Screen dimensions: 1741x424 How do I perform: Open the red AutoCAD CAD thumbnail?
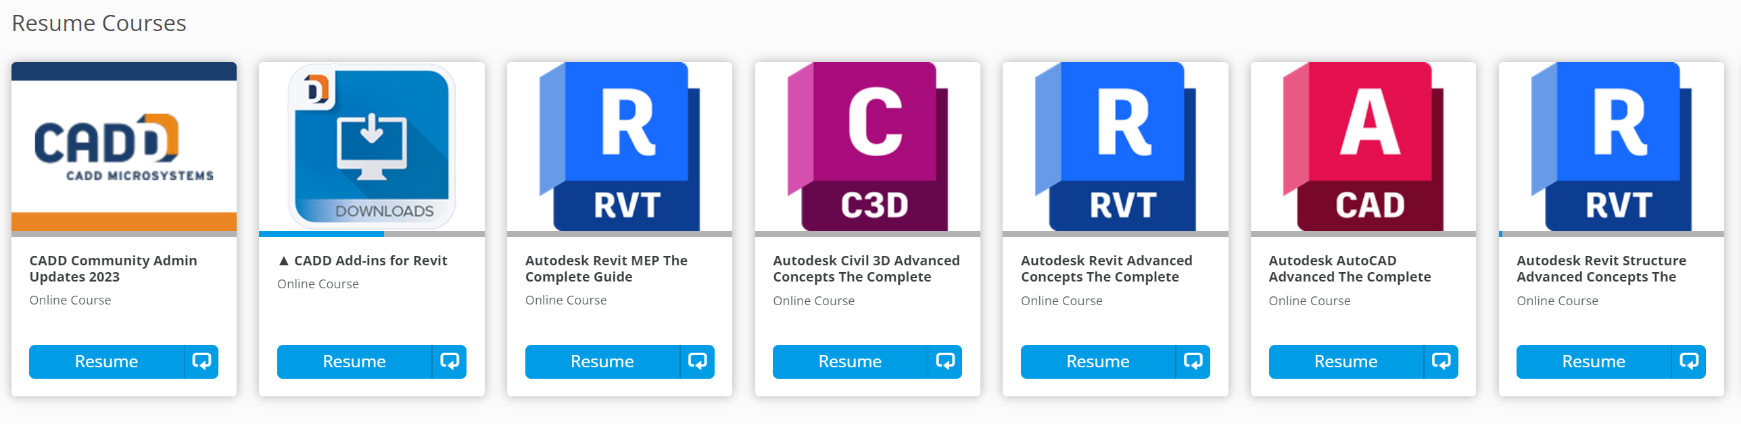tap(1363, 147)
